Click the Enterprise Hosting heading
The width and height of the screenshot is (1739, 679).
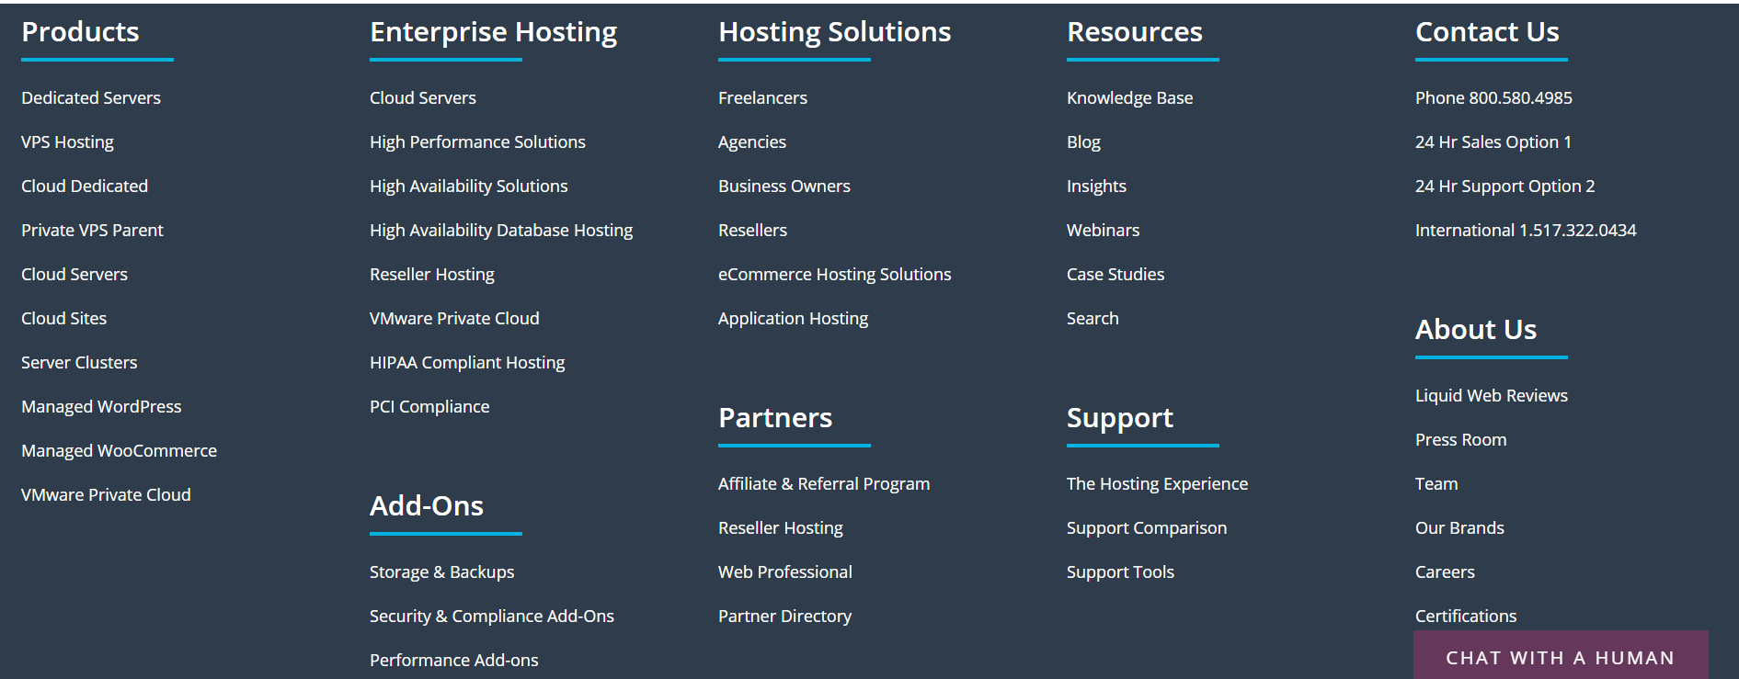pyautogui.click(x=494, y=33)
